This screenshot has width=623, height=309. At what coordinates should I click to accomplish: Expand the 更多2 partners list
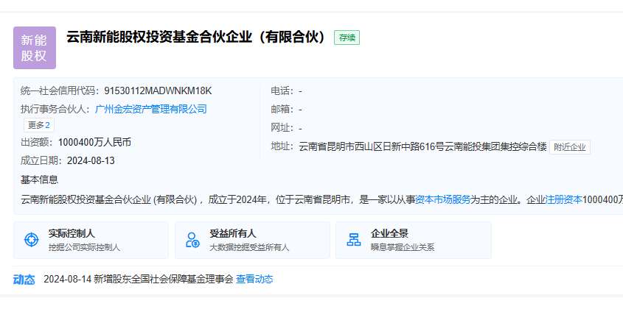point(38,125)
